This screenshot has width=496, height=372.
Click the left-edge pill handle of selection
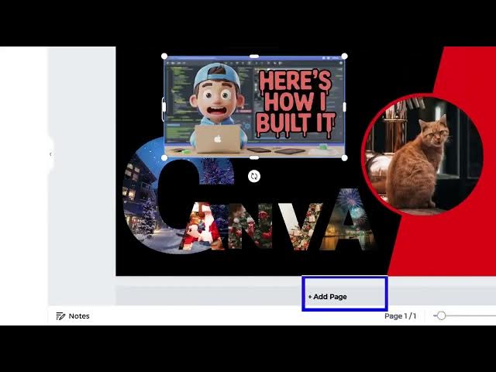[164, 107]
